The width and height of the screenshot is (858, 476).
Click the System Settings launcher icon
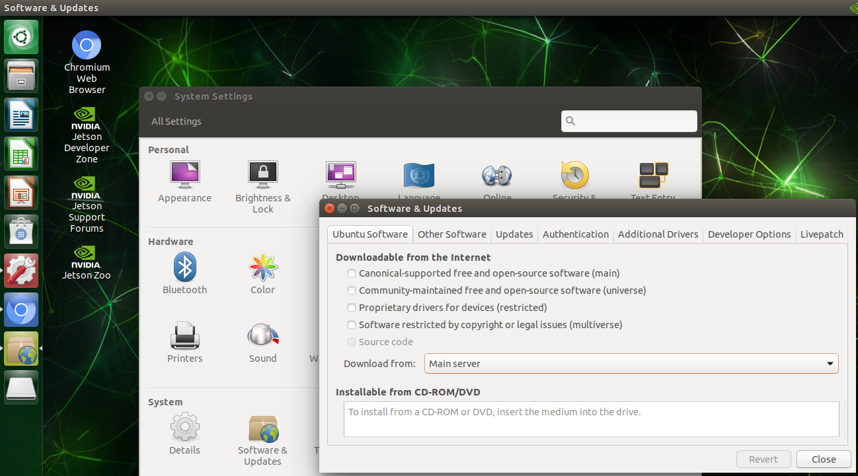[21, 270]
